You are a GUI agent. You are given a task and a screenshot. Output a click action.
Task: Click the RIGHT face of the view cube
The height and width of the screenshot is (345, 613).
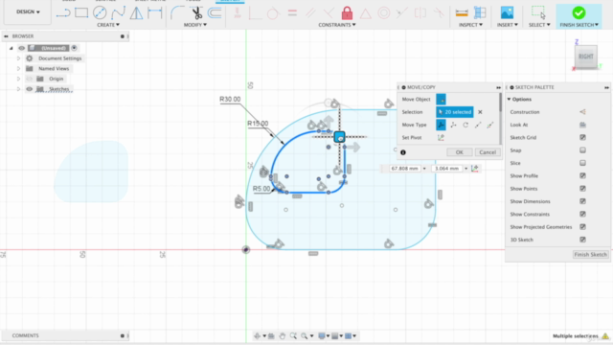[585, 57]
